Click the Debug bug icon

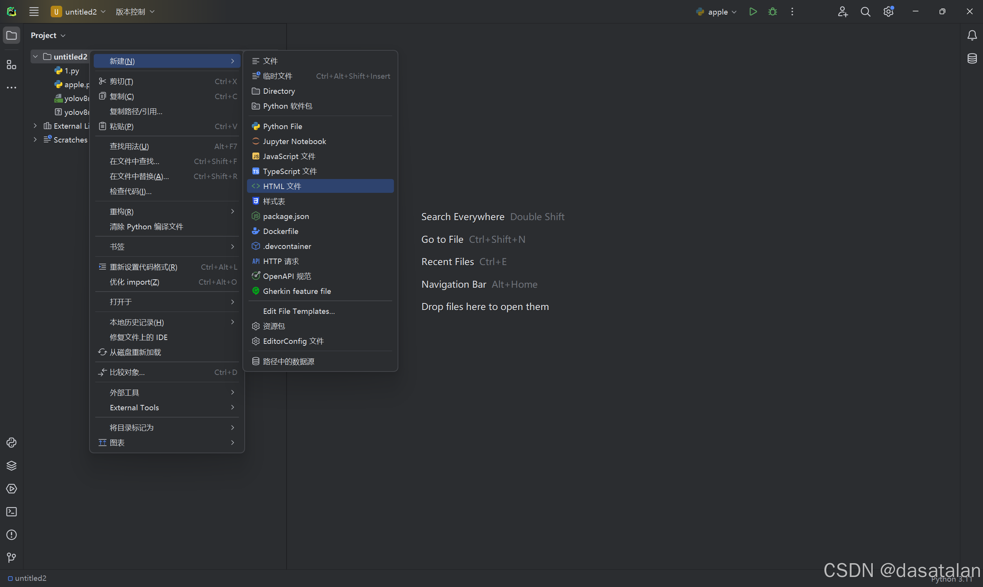772,12
